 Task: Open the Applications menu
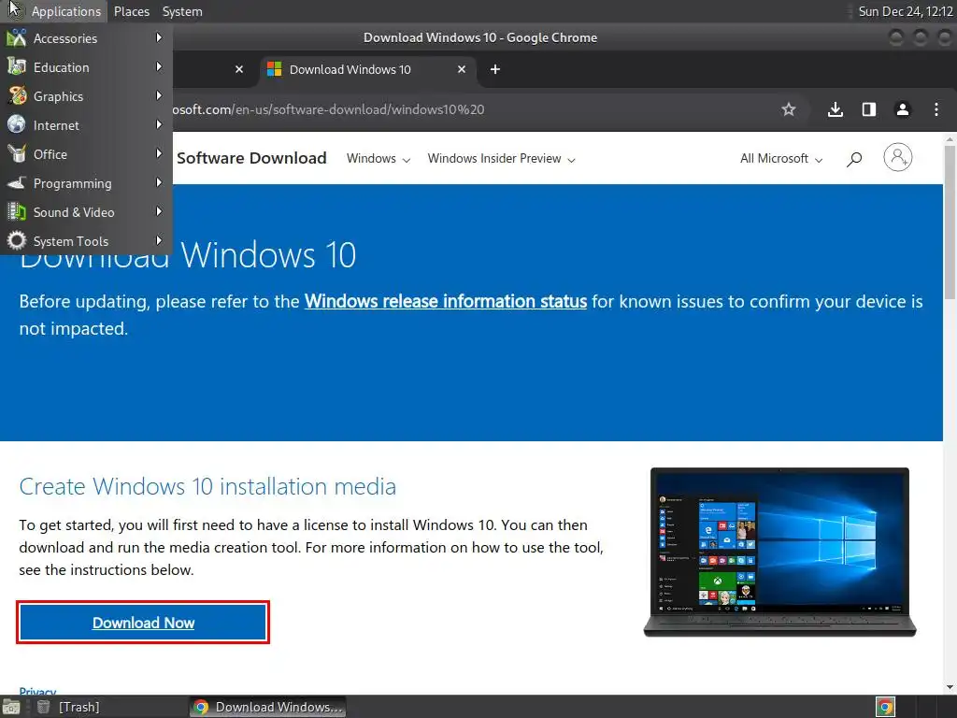(66, 11)
